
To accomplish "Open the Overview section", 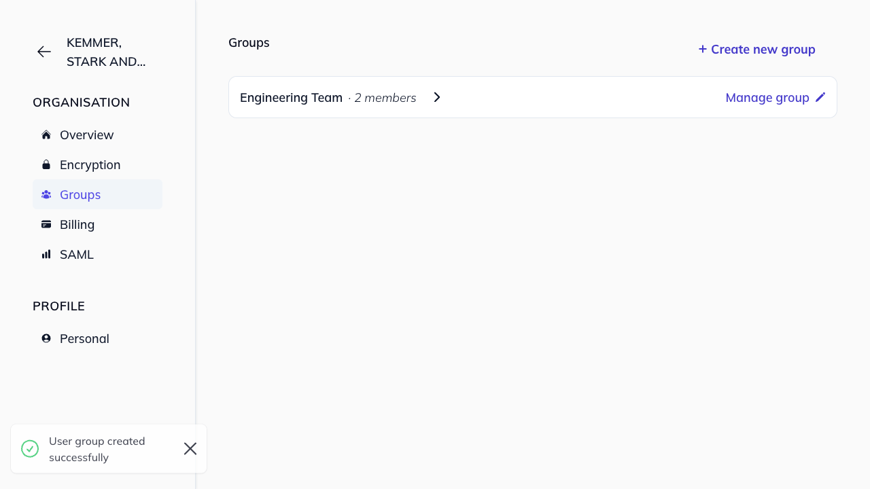I will coord(86,134).
